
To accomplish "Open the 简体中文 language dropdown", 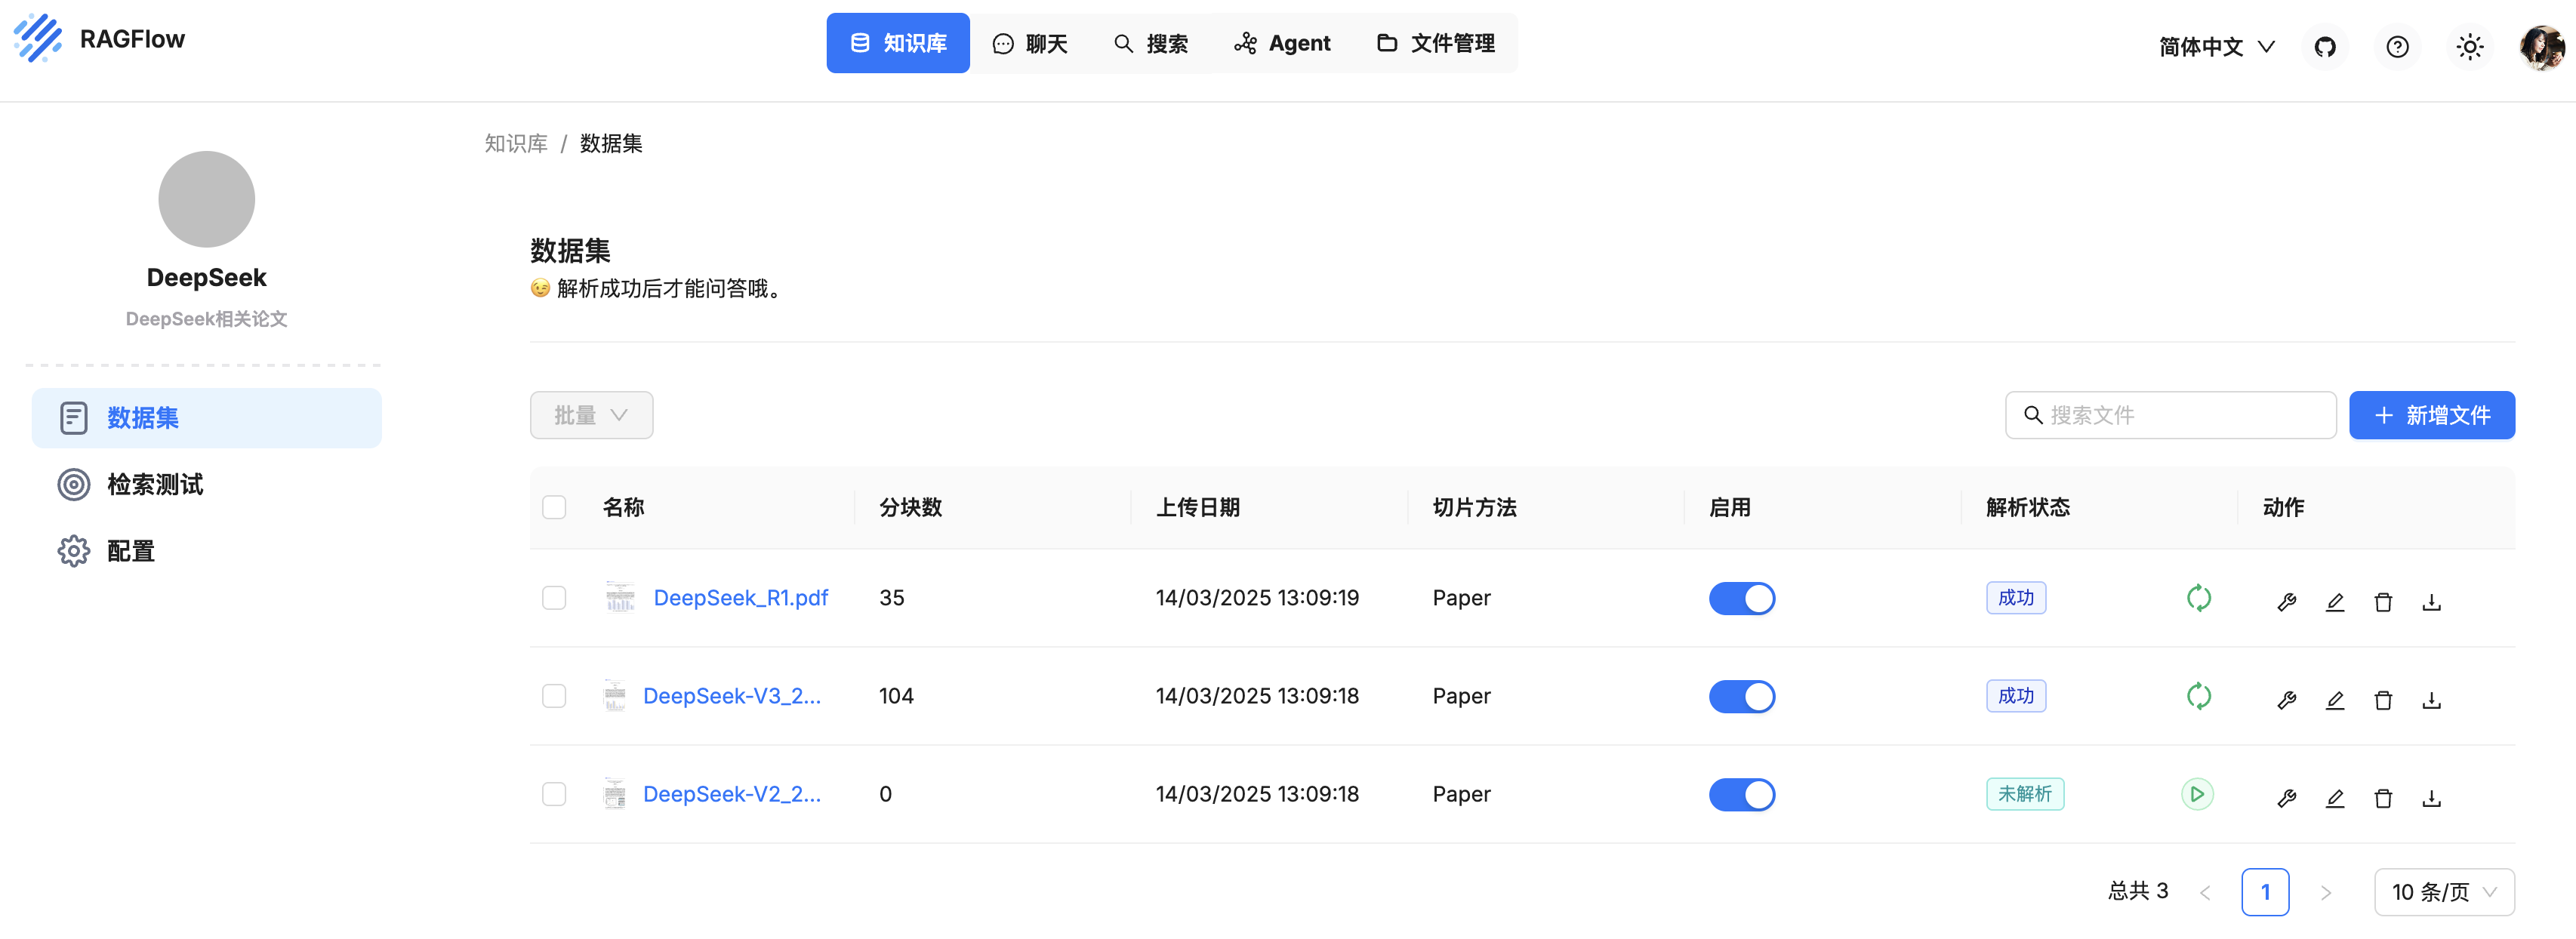I will point(2216,47).
